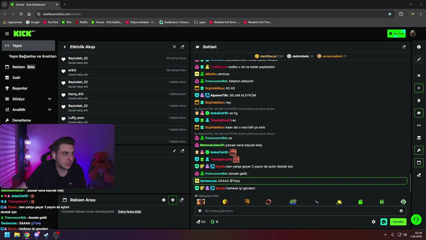This screenshot has width=426, height=240.
Task: Click the broadcast signal icon in right sidebar
Action: (x=419, y=125)
